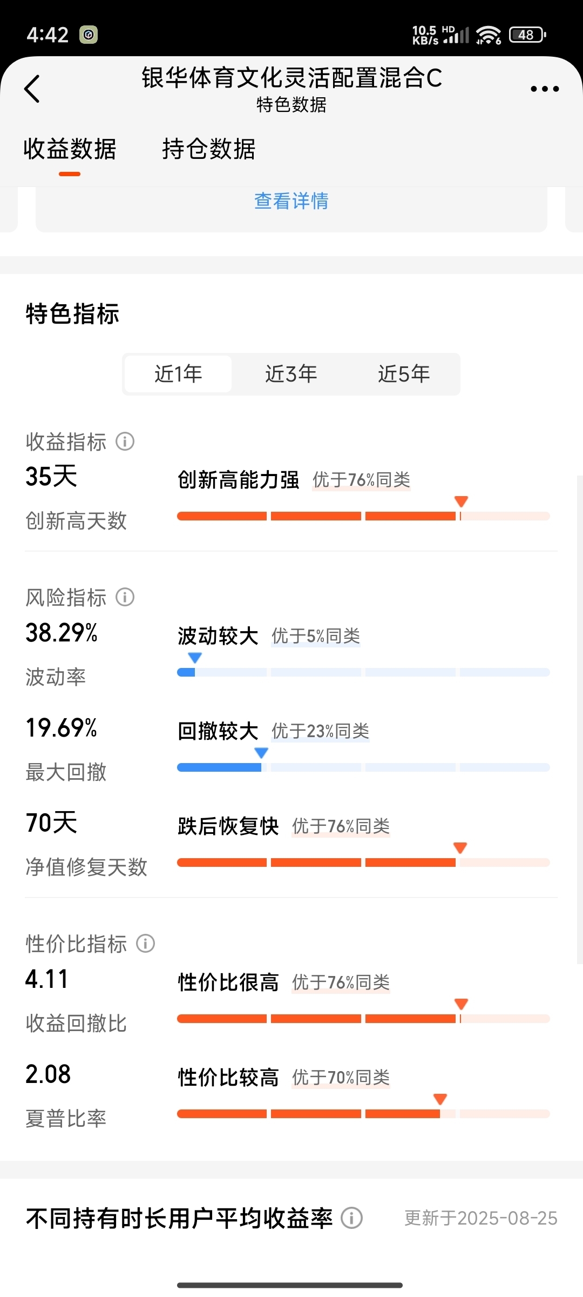583x1297 pixels.
Task: Select the 近3年 period option
Action: click(x=291, y=374)
